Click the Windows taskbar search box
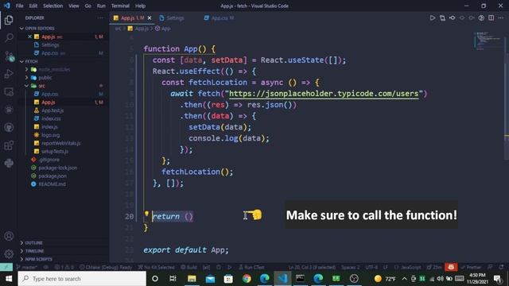509x286 pixels. (x=82, y=279)
